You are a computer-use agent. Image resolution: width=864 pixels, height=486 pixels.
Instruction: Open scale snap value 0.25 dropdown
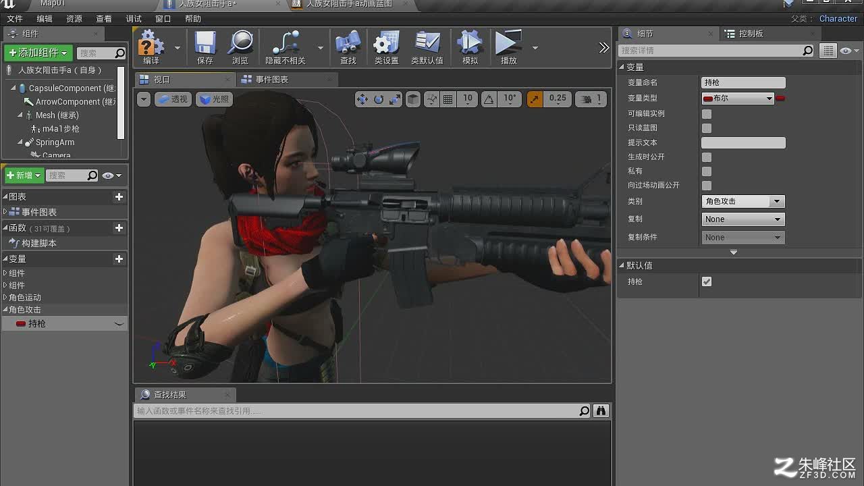coord(558,99)
